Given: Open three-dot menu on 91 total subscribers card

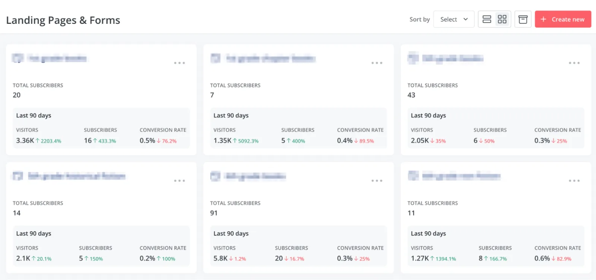Looking at the screenshot, I should click(x=377, y=181).
